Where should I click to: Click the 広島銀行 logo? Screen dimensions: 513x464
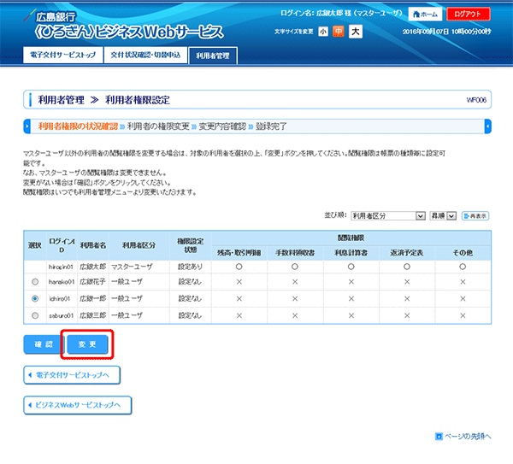(50, 16)
